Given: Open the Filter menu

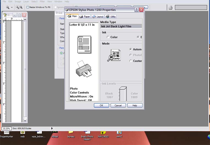Looking at the screenshot, I should 42,2.
